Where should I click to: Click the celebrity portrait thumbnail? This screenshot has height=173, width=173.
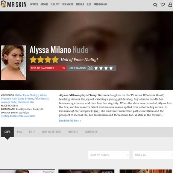pos(14,63)
